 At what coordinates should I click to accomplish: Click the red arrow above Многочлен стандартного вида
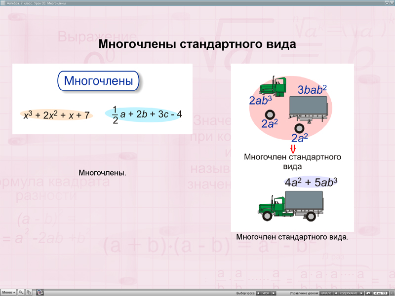pos(294,148)
